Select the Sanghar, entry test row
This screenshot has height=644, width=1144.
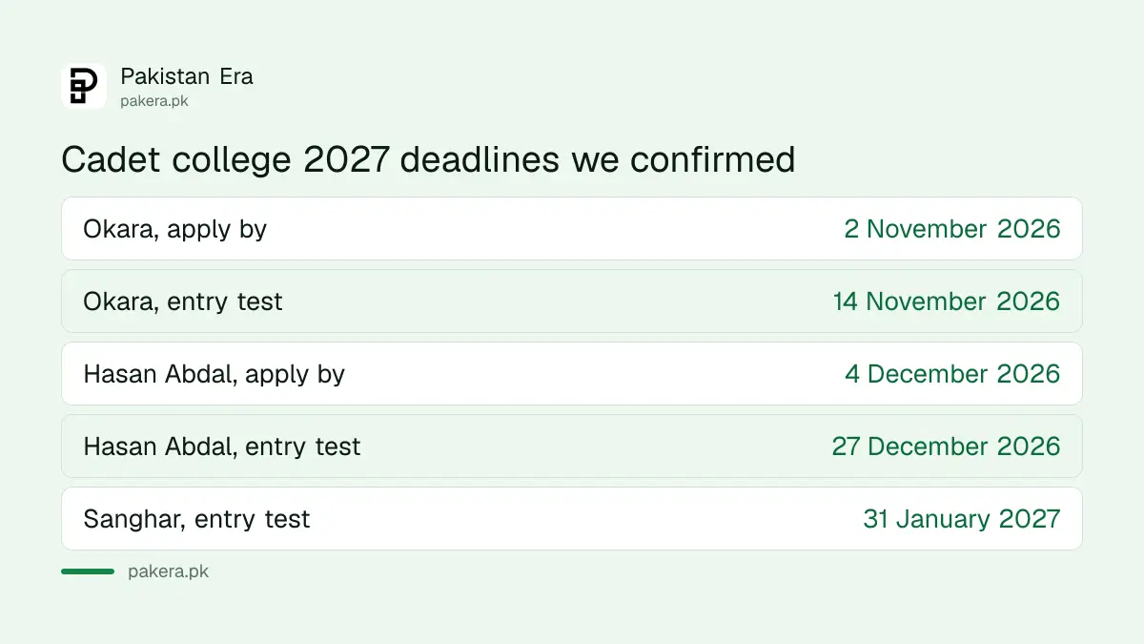click(x=572, y=519)
